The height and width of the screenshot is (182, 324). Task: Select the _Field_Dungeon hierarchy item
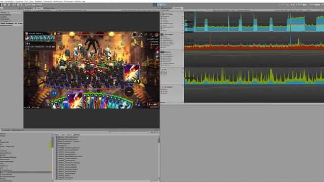pyautogui.click(x=11, y=24)
